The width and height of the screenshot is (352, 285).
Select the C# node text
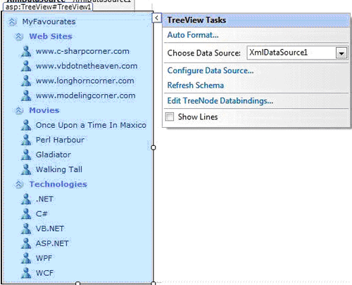point(42,214)
